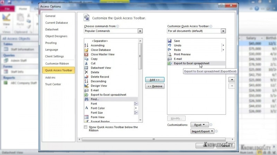Click info icon next to Import/Export button
Image resolution: width=277 pixels, height=155 pixels.
[x=216, y=131]
